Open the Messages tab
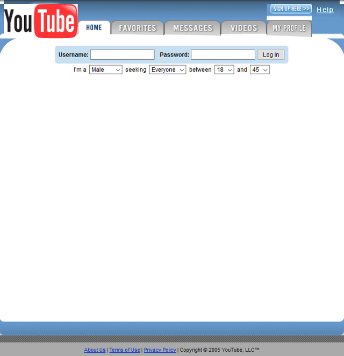The width and height of the screenshot is (344, 356). [x=192, y=28]
